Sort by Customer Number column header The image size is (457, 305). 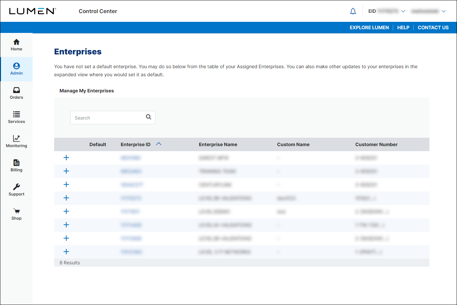pyautogui.click(x=376, y=144)
